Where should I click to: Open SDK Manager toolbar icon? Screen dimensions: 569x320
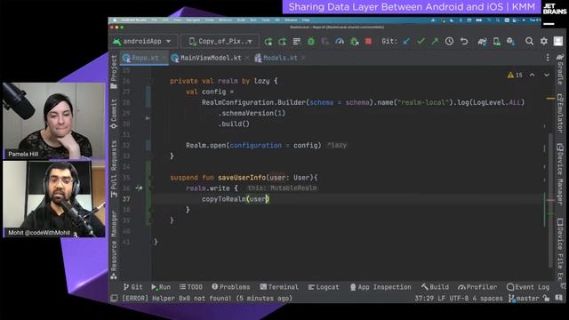click(x=511, y=42)
